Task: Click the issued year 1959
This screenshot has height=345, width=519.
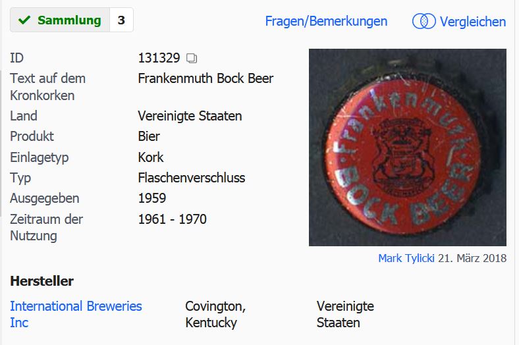Action: tap(152, 198)
